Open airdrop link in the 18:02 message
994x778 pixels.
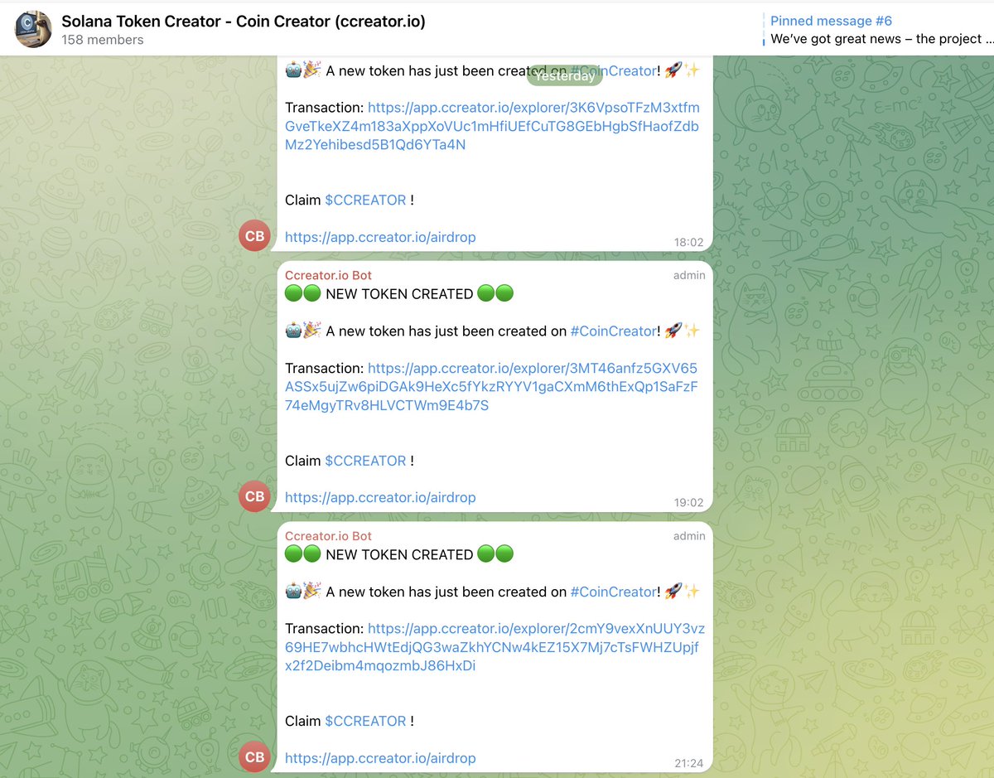380,237
